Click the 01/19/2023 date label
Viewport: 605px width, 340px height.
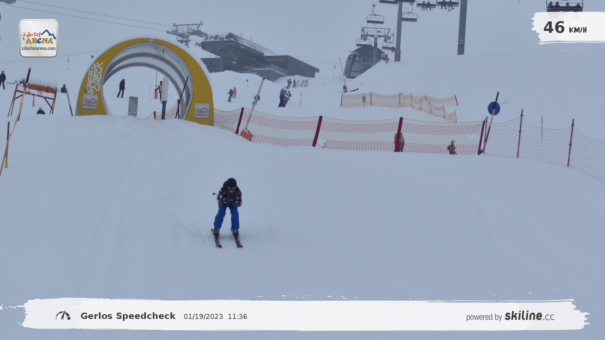tap(203, 317)
